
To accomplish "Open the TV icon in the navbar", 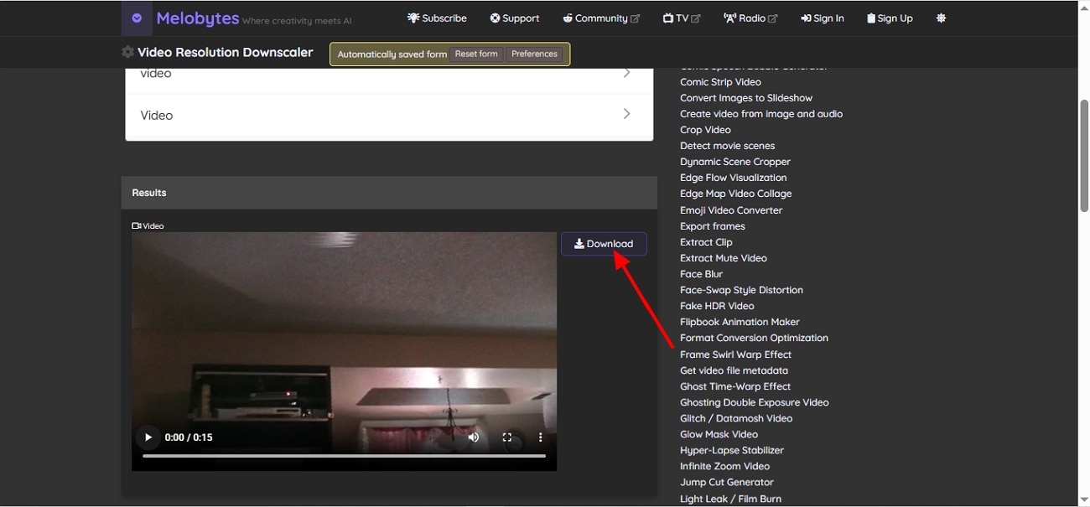I will (667, 18).
